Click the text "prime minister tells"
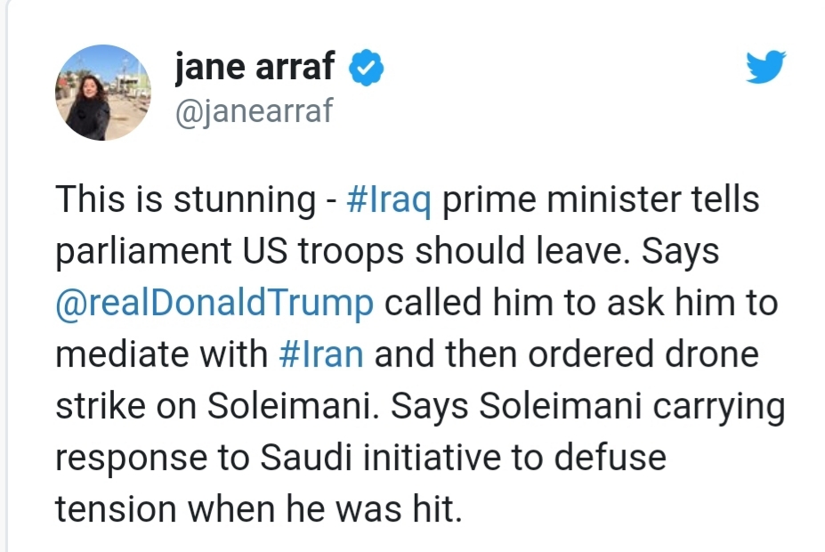Viewport: 825px width, 552px height. pyautogui.click(x=601, y=200)
